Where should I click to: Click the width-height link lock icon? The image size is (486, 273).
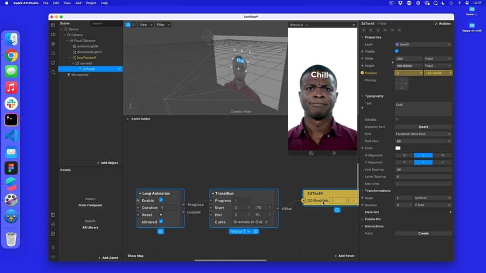pos(393,62)
